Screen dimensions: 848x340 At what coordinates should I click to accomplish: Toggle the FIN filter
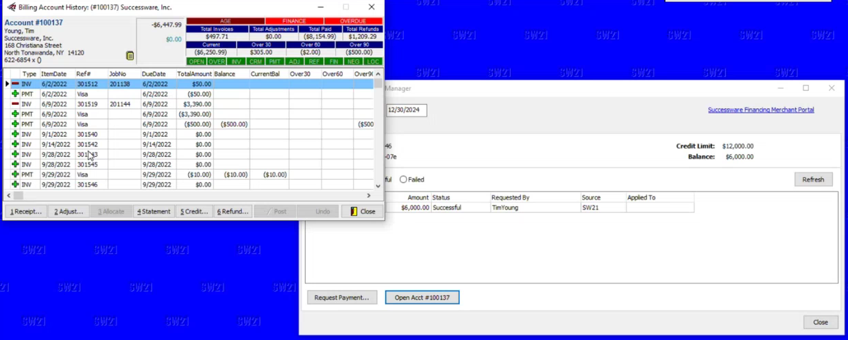point(334,62)
